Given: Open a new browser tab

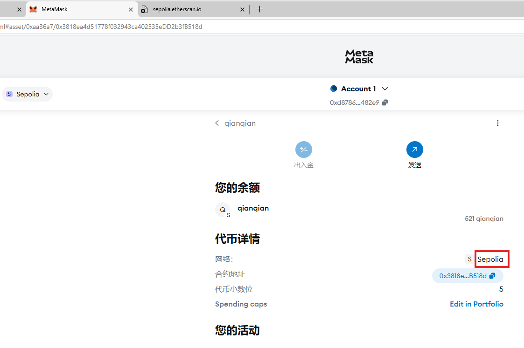Looking at the screenshot, I should click(x=260, y=9).
